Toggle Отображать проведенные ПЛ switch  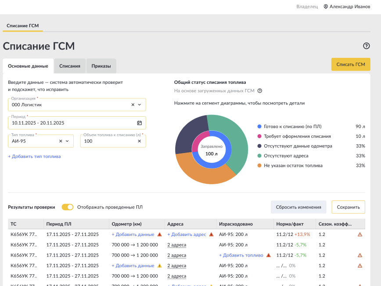click(x=68, y=207)
